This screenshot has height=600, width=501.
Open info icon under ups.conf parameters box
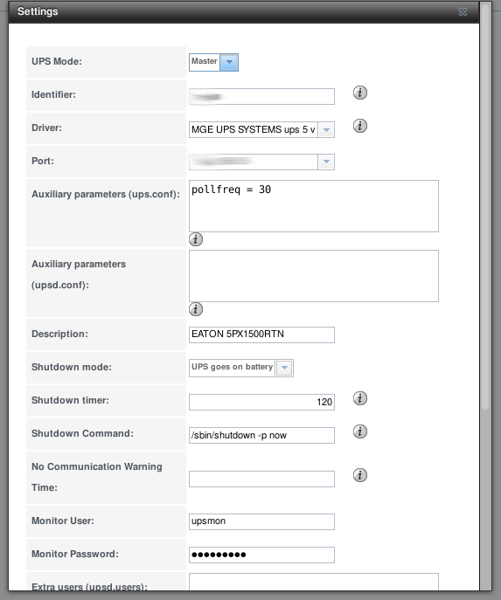pyautogui.click(x=196, y=239)
